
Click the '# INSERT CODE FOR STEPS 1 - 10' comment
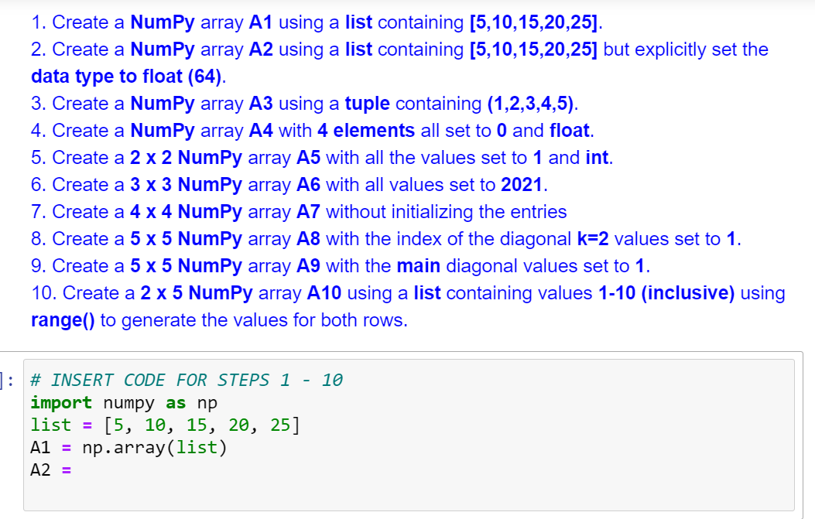click(x=186, y=381)
